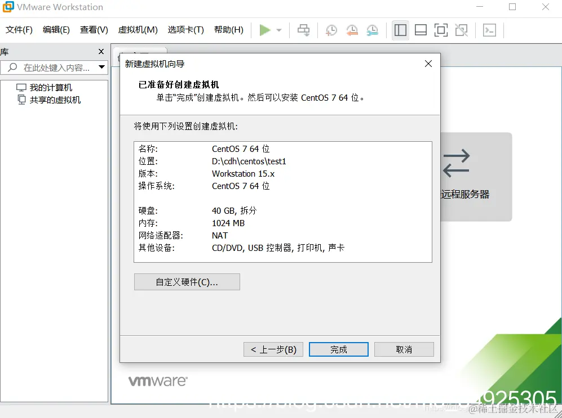This screenshot has width=562, height=418.
Task: Click the 远程服务器 label in the tile
Action: click(465, 194)
